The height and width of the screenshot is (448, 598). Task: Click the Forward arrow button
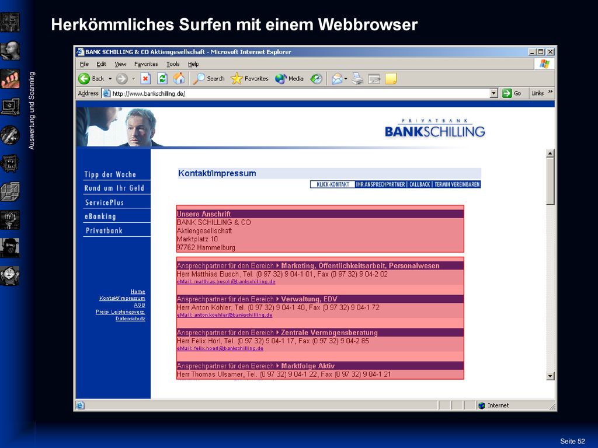pyautogui.click(x=121, y=79)
